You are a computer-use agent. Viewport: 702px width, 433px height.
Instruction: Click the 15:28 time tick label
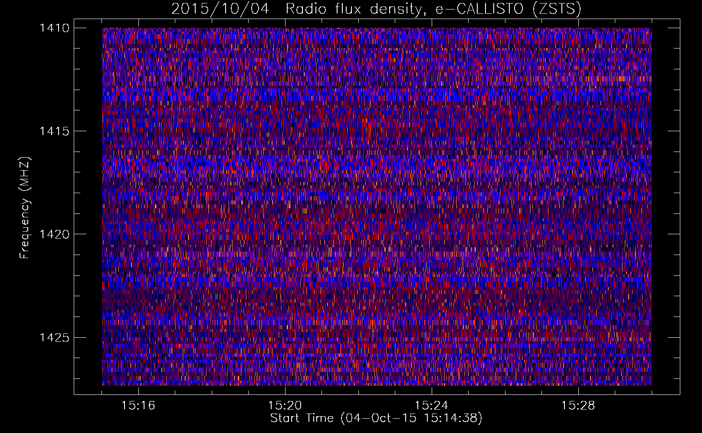578,406
